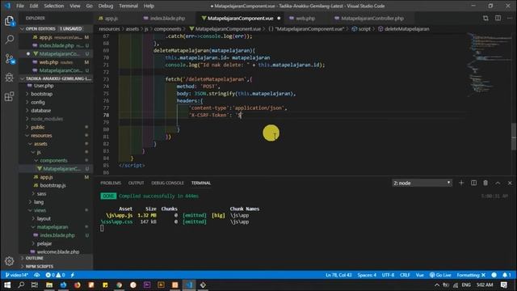Screen dimensions: 517x291
Task: Click the lightning bolt status bar icon
Action: point(72,275)
